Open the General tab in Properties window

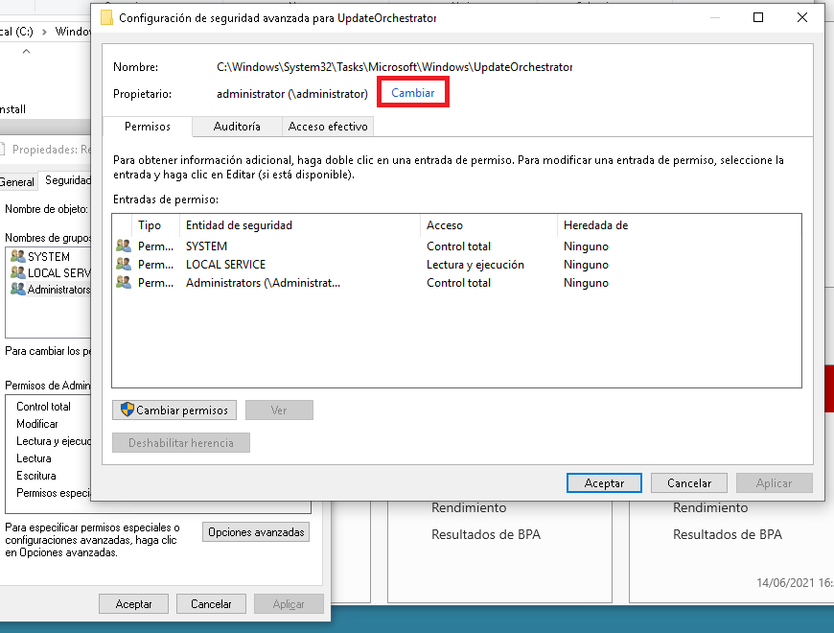[x=17, y=182]
